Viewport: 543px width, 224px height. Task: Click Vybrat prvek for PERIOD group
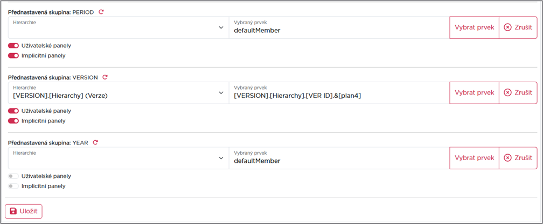pos(474,27)
